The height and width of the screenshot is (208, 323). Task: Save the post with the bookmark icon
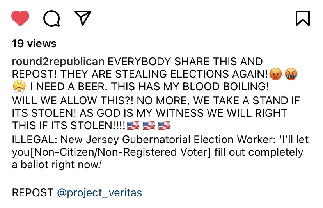click(x=303, y=18)
